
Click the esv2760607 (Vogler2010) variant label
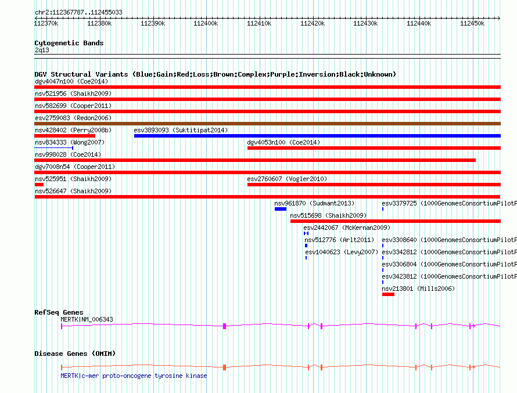pyautogui.click(x=287, y=179)
